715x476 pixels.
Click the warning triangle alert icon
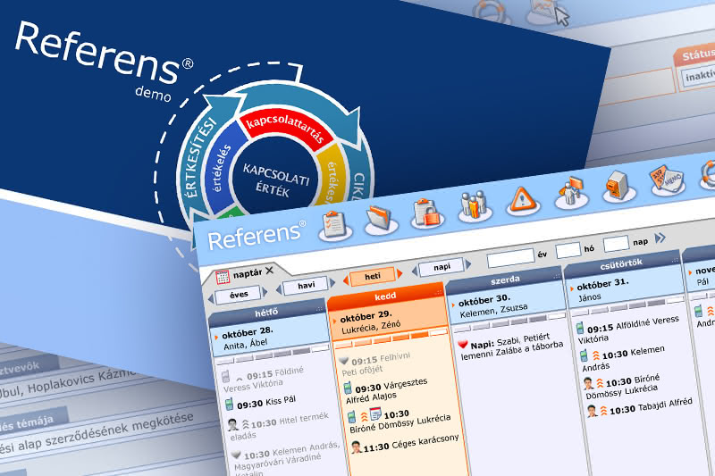tap(520, 200)
